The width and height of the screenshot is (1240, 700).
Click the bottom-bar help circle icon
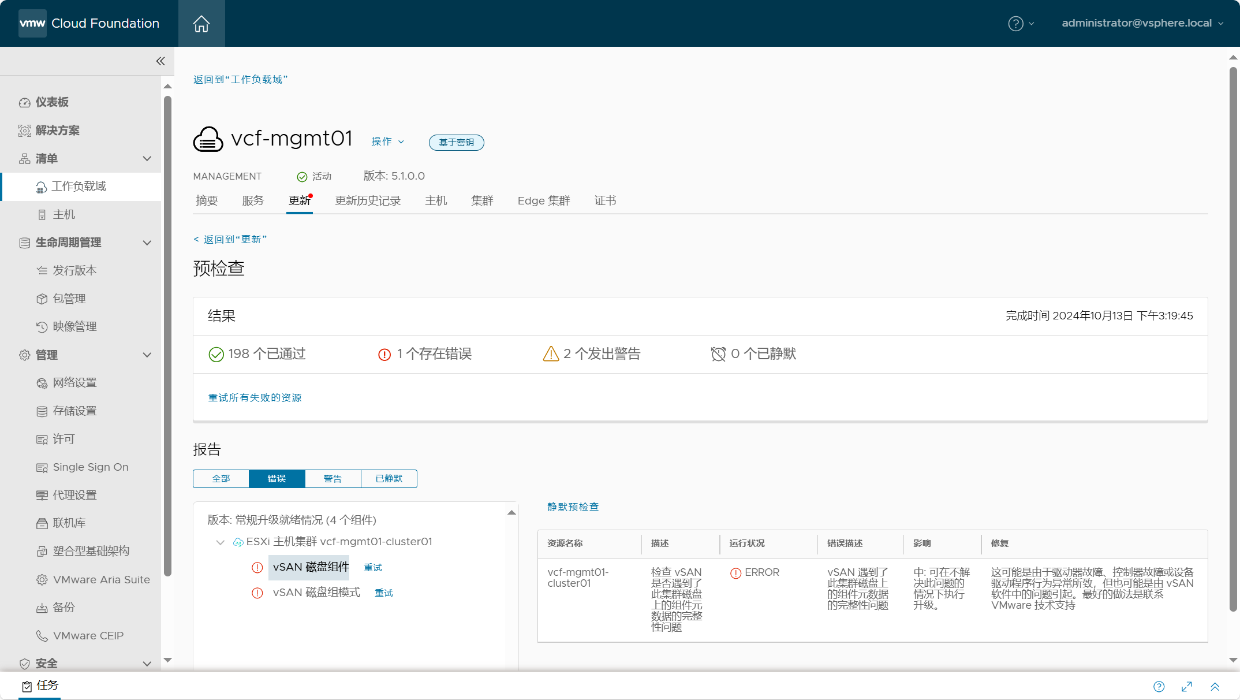(x=1159, y=687)
